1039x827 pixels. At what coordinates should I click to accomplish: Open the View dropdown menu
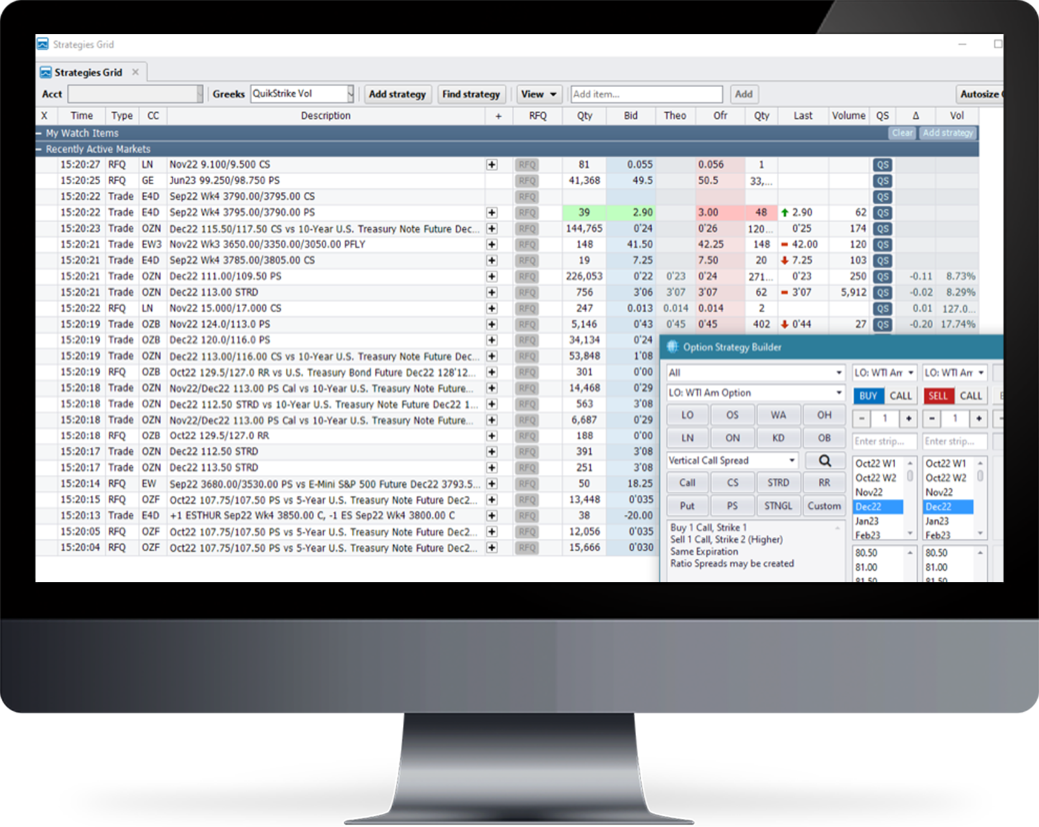coord(539,94)
